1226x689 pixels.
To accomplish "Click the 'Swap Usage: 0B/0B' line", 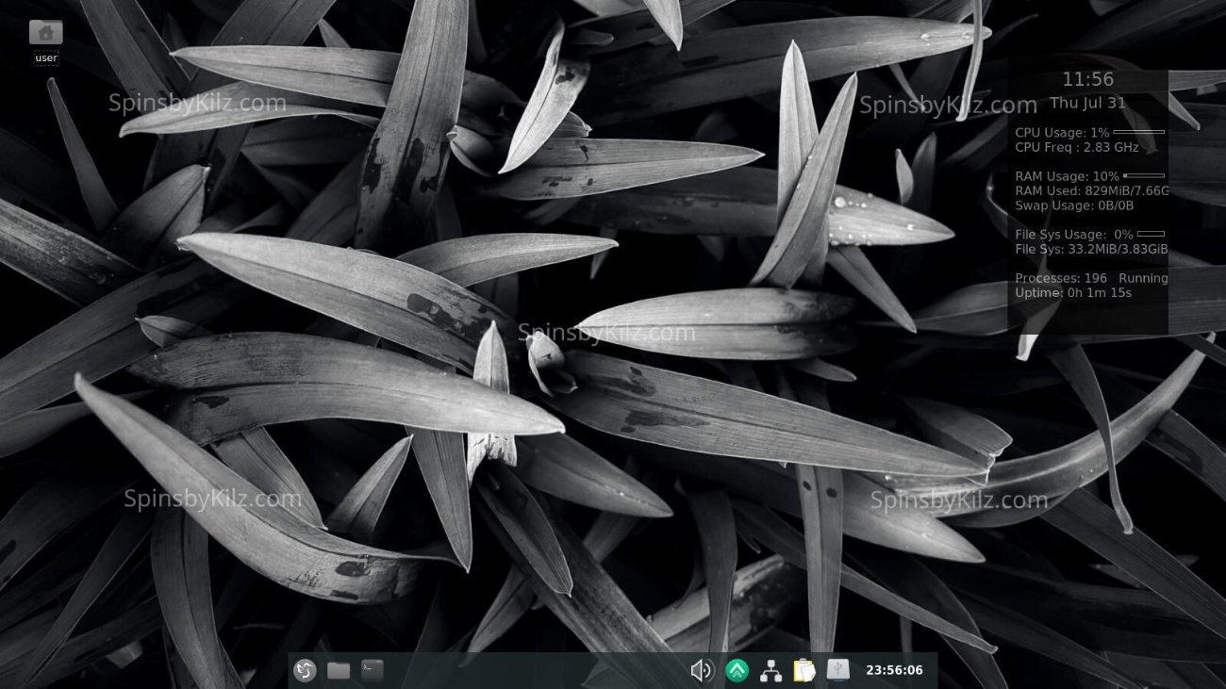I will coord(1074,205).
